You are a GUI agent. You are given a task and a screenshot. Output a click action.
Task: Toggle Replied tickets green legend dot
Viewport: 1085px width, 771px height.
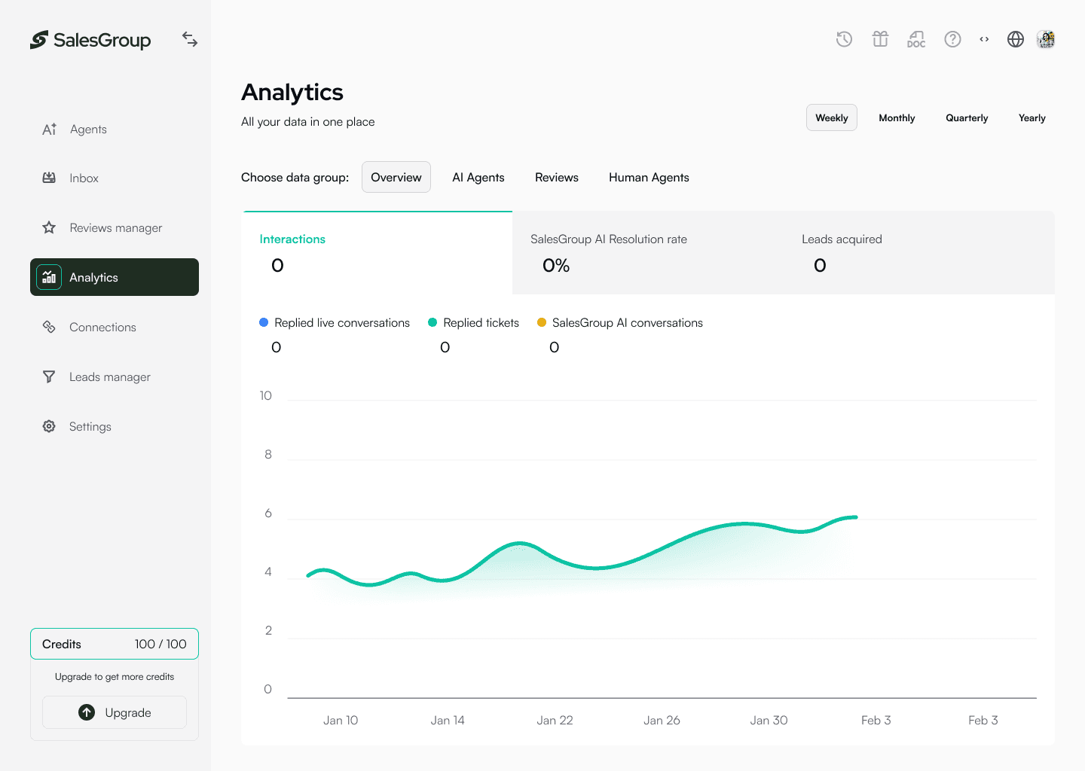[432, 322]
